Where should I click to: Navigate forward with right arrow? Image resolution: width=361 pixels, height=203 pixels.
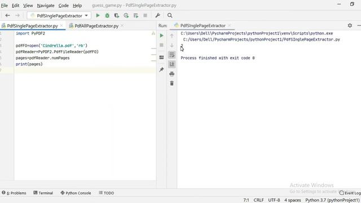17,15
